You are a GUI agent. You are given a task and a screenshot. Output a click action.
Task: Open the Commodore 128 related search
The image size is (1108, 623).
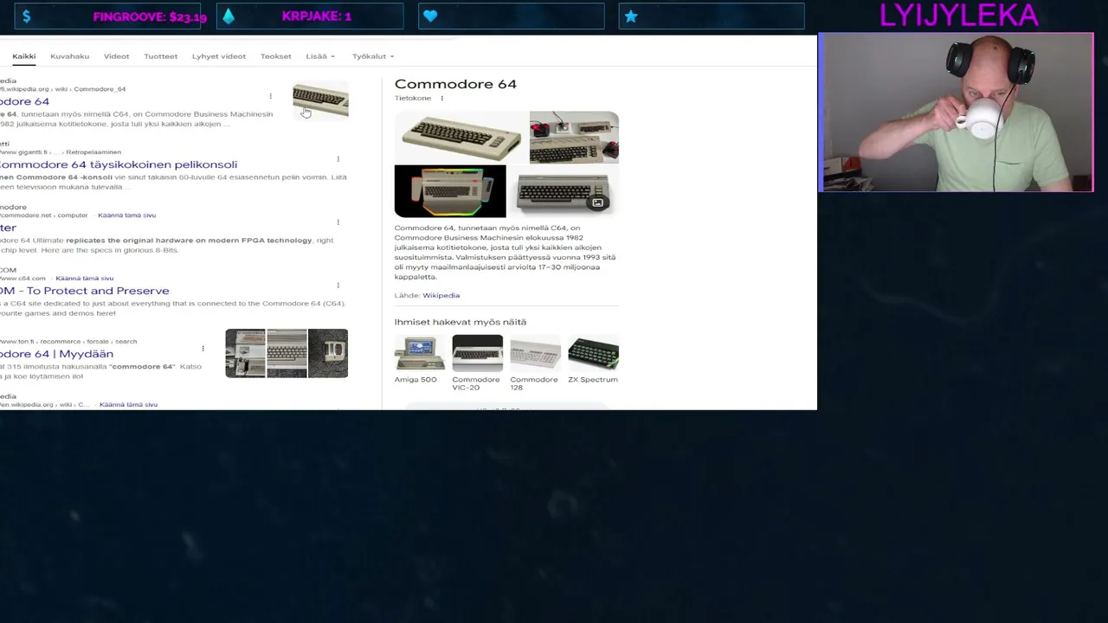coord(535,363)
